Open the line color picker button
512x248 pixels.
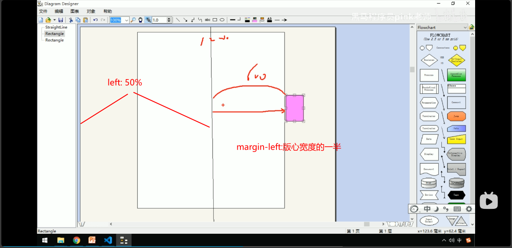coord(248,20)
